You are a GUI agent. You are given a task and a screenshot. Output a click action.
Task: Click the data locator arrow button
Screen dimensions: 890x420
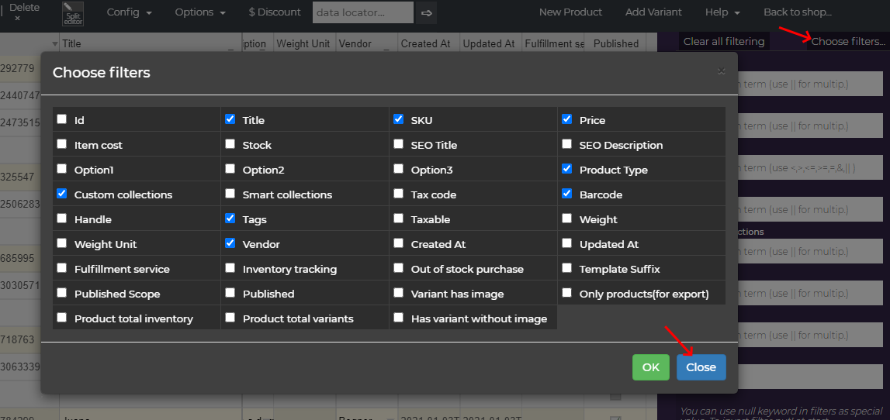425,12
